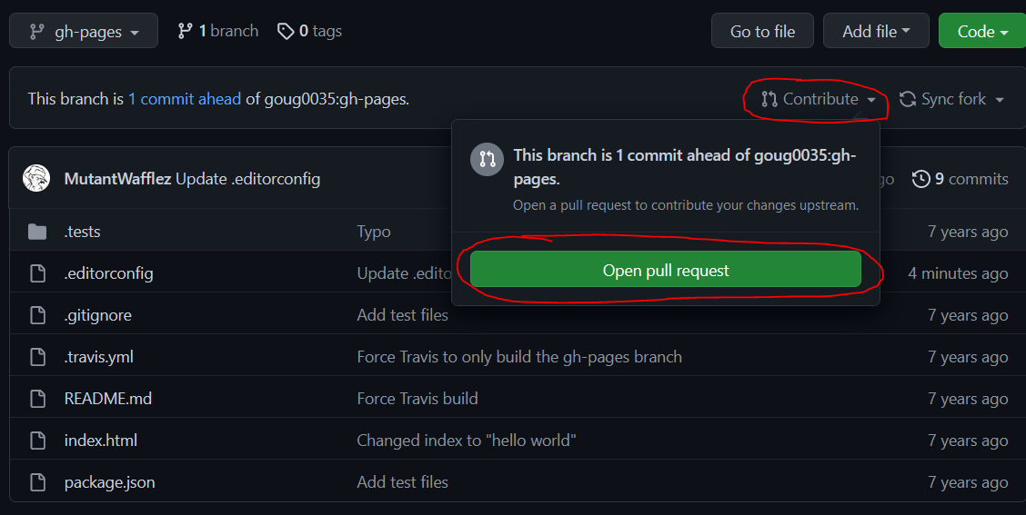Click '7 years ago' in the README.md row
1026x515 pixels.
968,400
